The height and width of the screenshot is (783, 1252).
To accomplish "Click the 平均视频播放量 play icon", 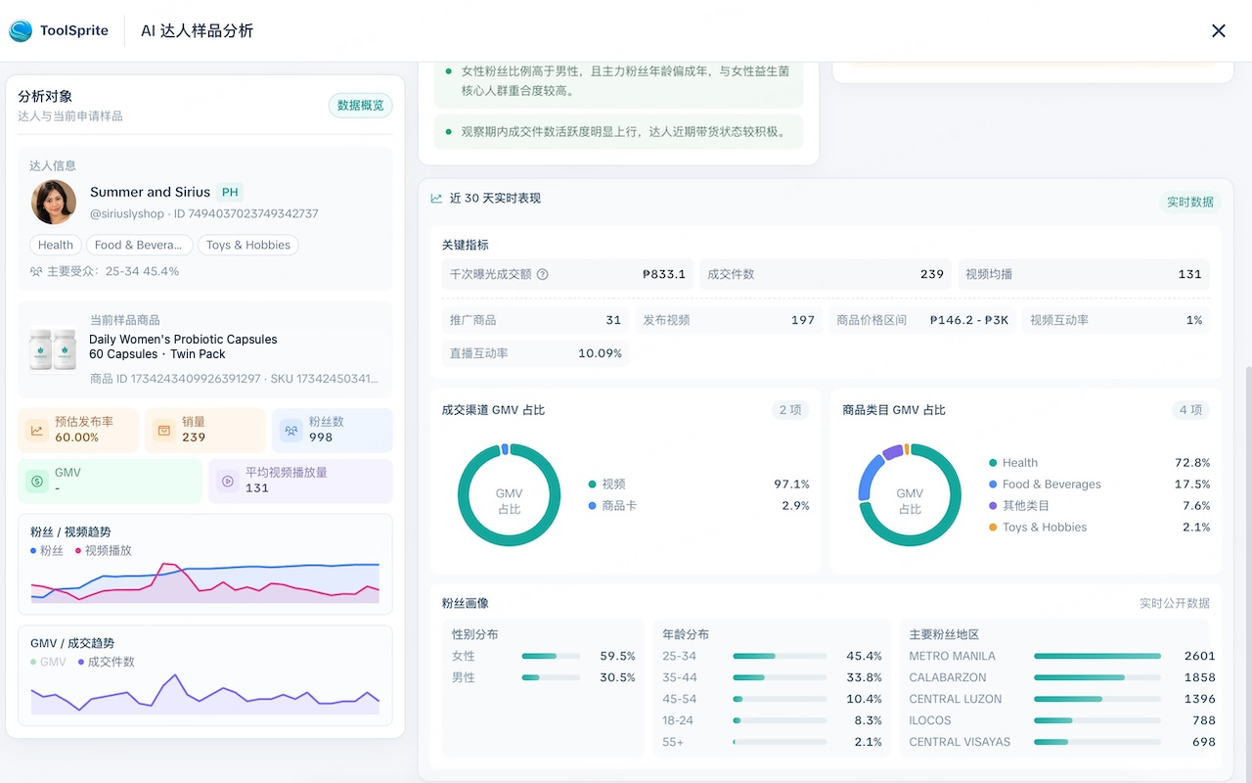I will point(228,481).
